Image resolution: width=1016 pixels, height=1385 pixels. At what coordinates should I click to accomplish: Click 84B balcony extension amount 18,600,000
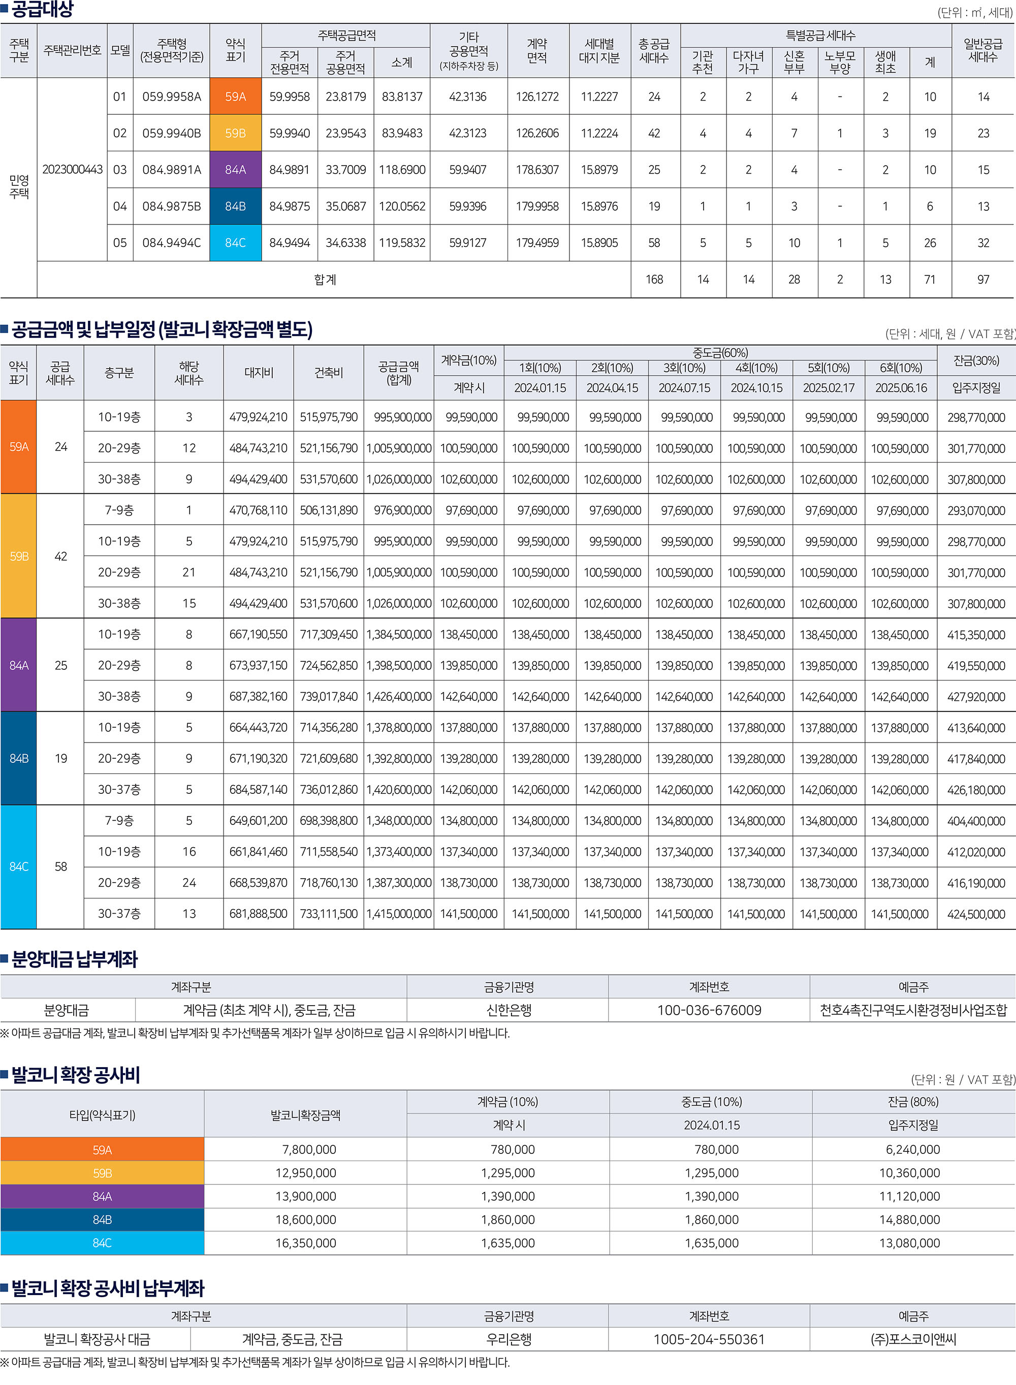point(306,1219)
